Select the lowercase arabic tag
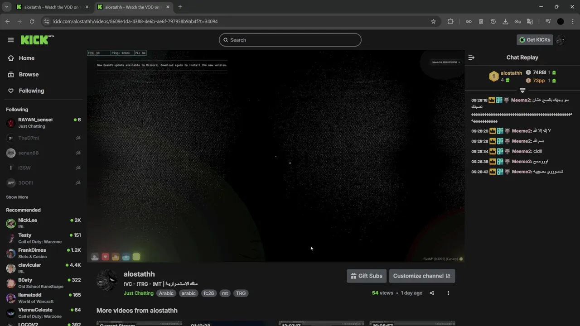 [188, 293]
